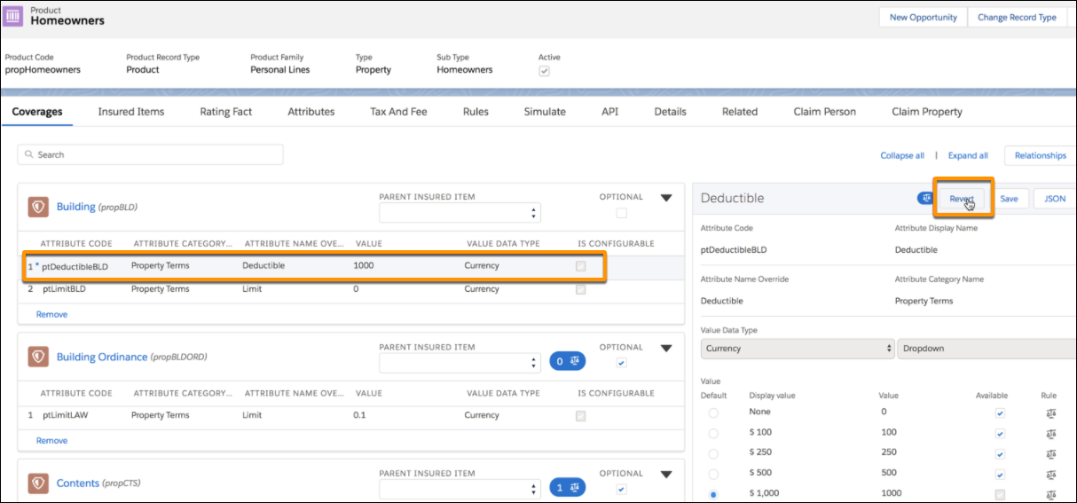Open Contents rules badge with 1
This screenshot has width=1077, height=503.
pyautogui.click(x=567, y=487)
